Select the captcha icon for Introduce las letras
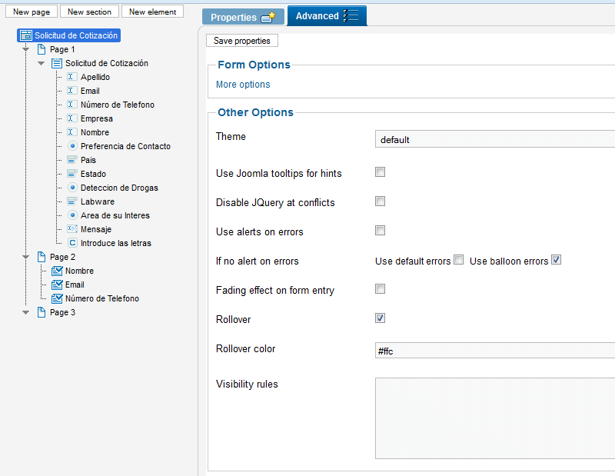The width and height of the screenshot is (615, 476). pos(72,243)
